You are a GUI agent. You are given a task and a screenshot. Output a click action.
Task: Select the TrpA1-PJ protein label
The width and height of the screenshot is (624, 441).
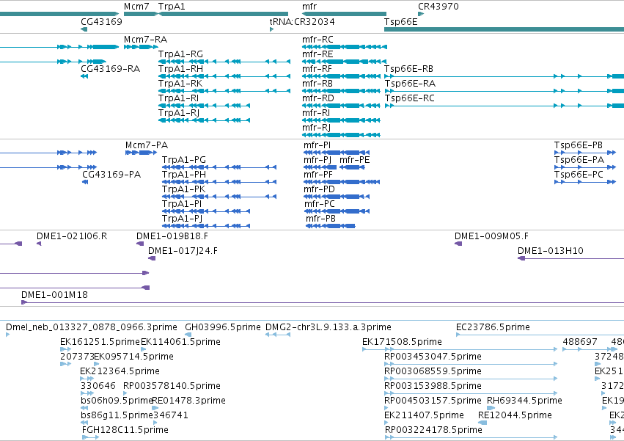tap(183, 219)
